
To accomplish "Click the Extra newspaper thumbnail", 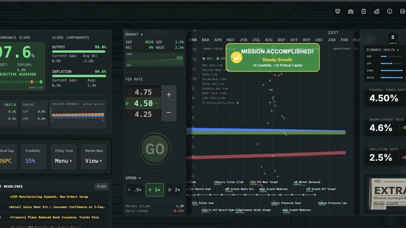I will pos(387,194).
